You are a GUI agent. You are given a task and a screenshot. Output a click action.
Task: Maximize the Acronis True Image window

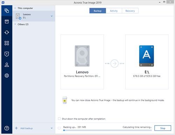click(164, 2)
